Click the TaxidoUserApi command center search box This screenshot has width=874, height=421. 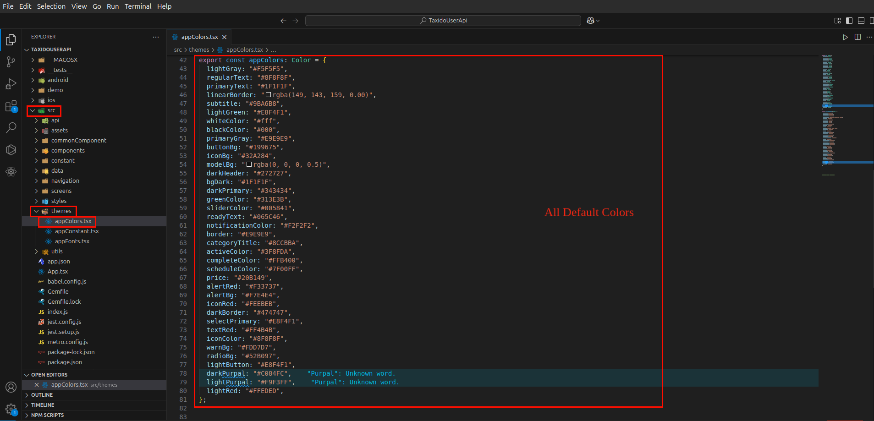[x=443, y=21]
